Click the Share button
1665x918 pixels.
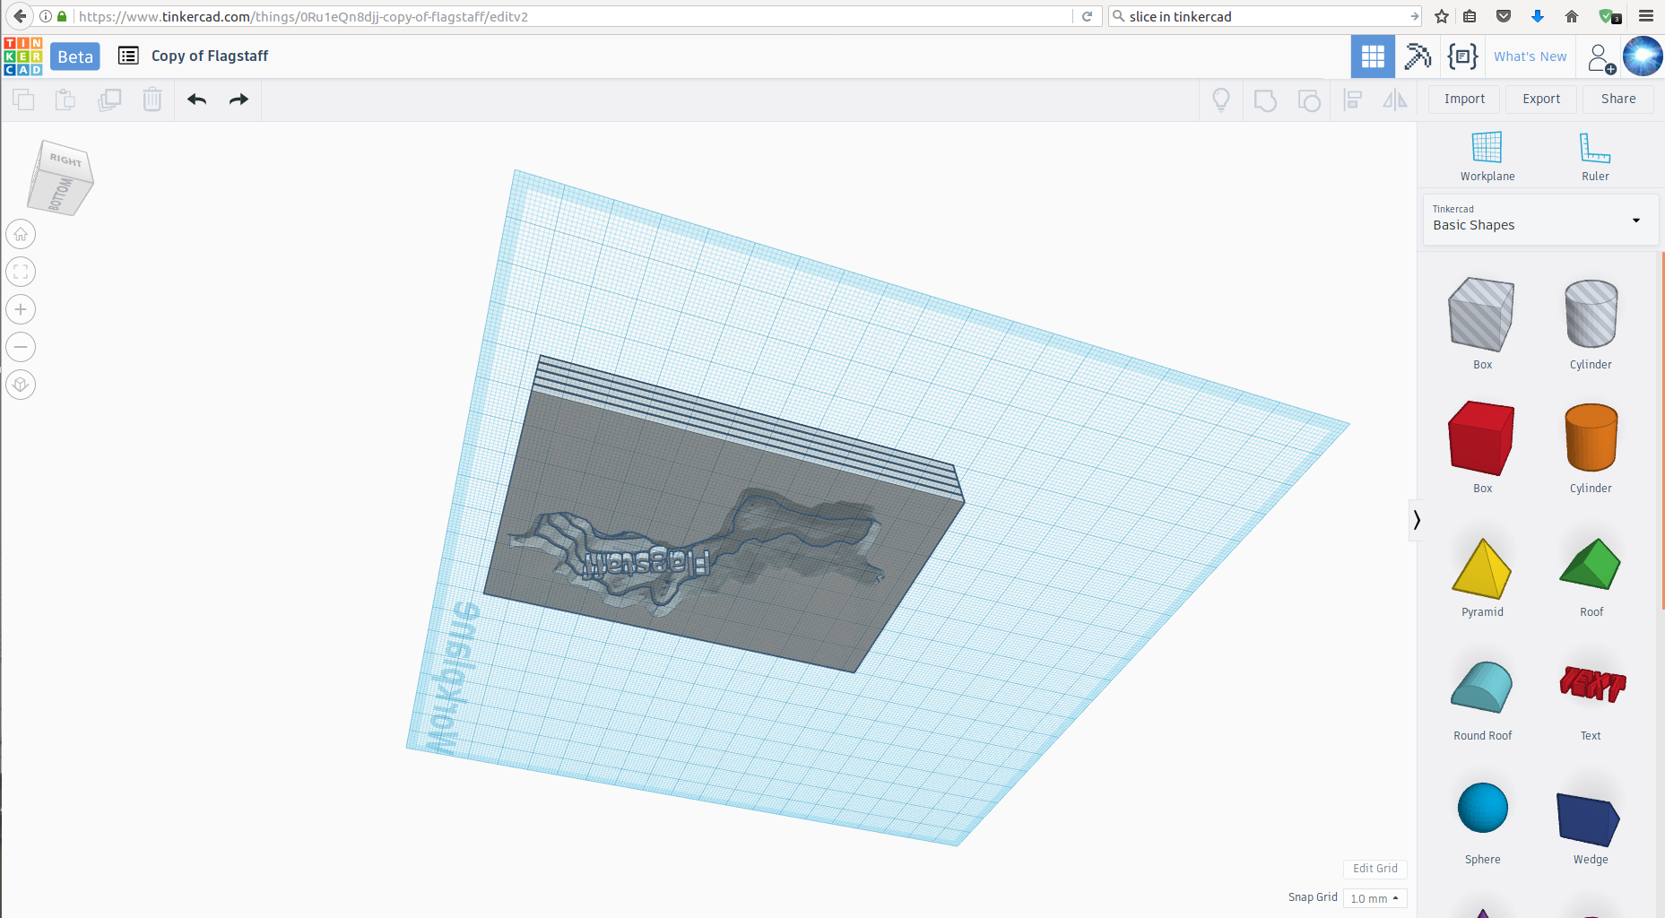point(1618,99)
